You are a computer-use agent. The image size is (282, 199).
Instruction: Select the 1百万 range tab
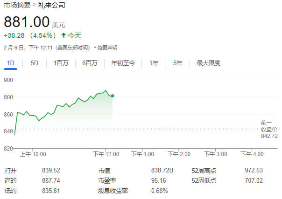61,63
